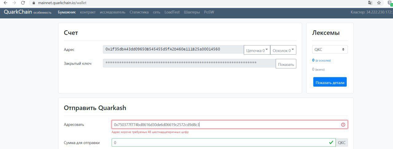Viewport: 393px width, 149px height.
Task: Open the Шахтеры menu item
Action: (192, 12)
